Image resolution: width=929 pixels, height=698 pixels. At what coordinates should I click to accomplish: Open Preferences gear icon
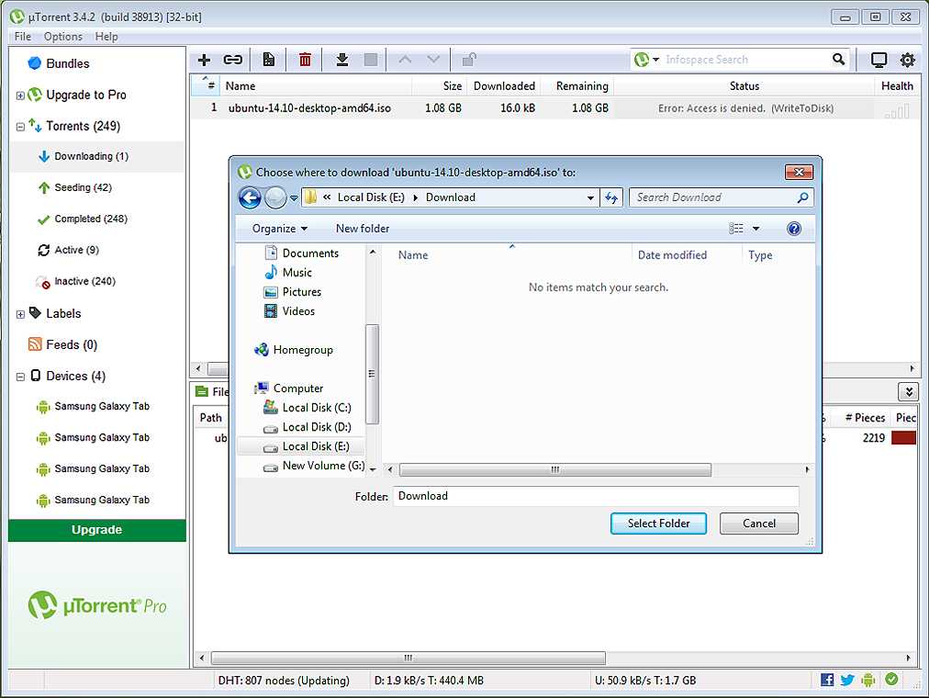[908, 60]
